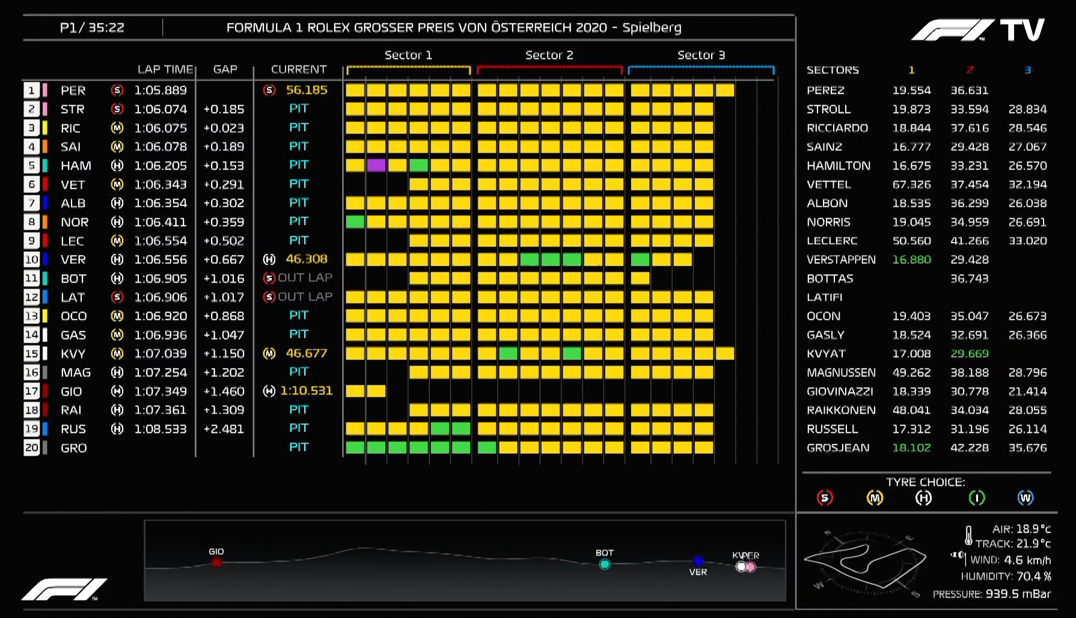Click the F1 TV logo
Image resolution: width=1076 pixels, height=618 pixels.
tap(978, 30)
